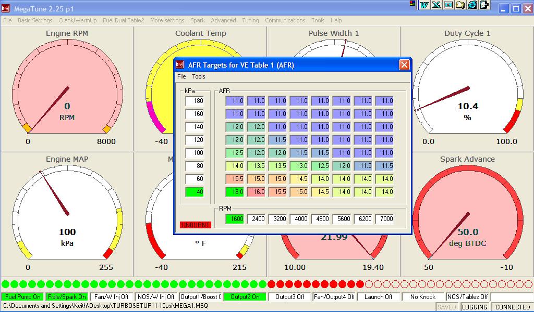The height and width of the screenshot is (312, 534).
Task: Click the red UNBURNT status label
Action: point(196,225)
